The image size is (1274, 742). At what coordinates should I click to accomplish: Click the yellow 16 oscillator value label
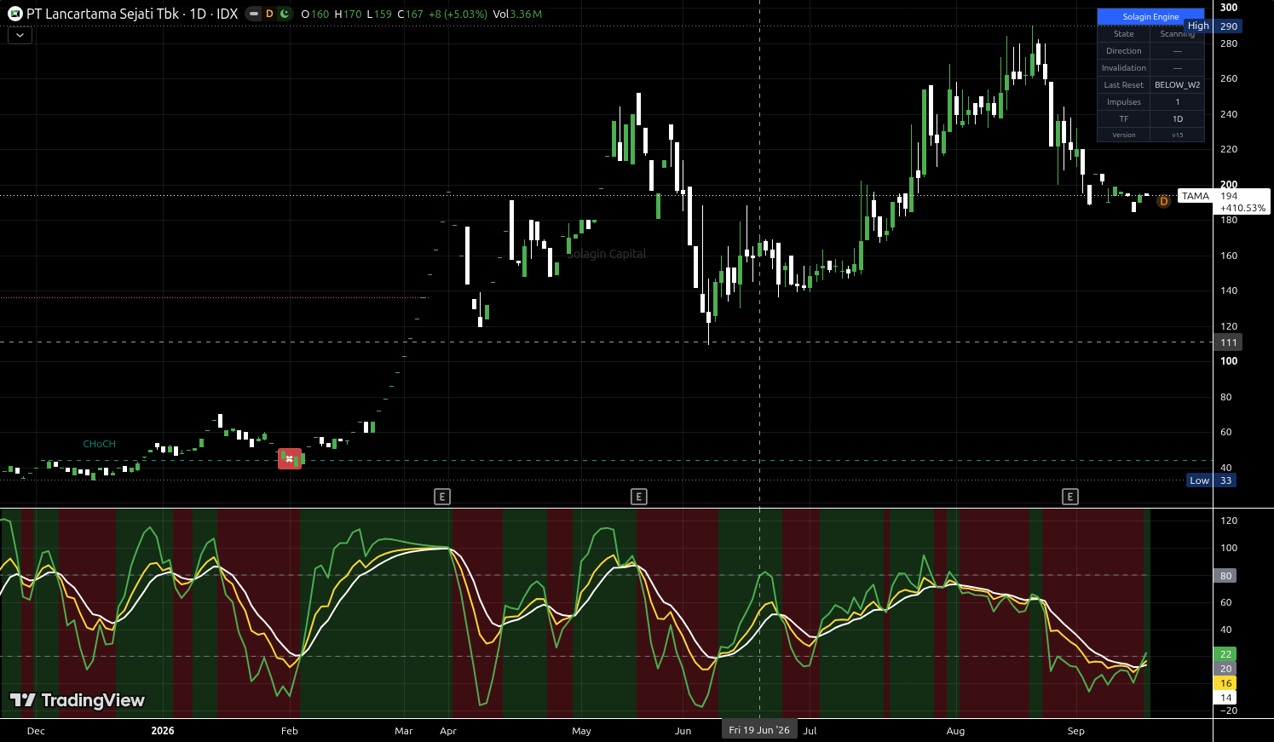pos(1225,683)
